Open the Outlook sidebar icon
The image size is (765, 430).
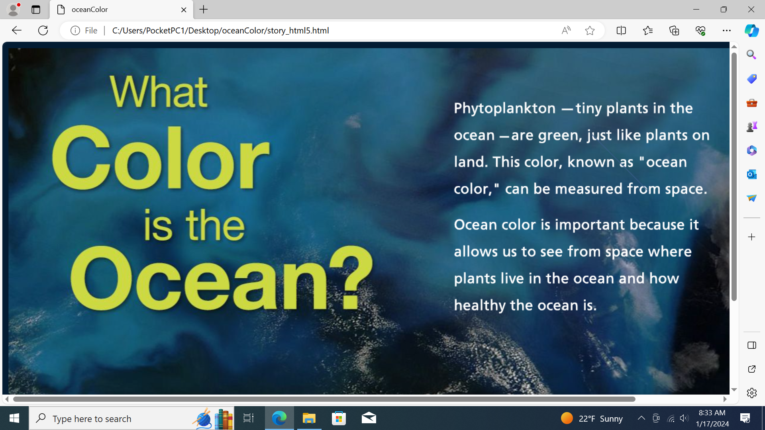click(x=751, y=174)
